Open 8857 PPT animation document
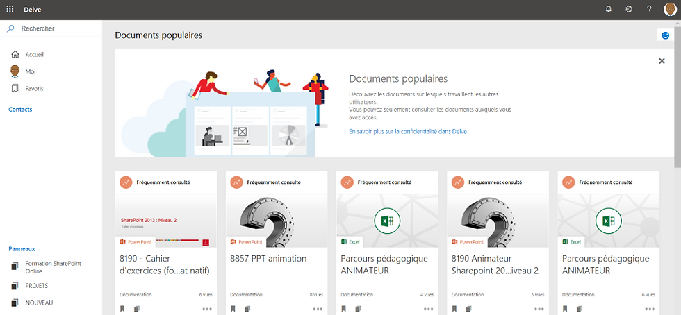This screenshot has width=681, height=315. [268, 259]
